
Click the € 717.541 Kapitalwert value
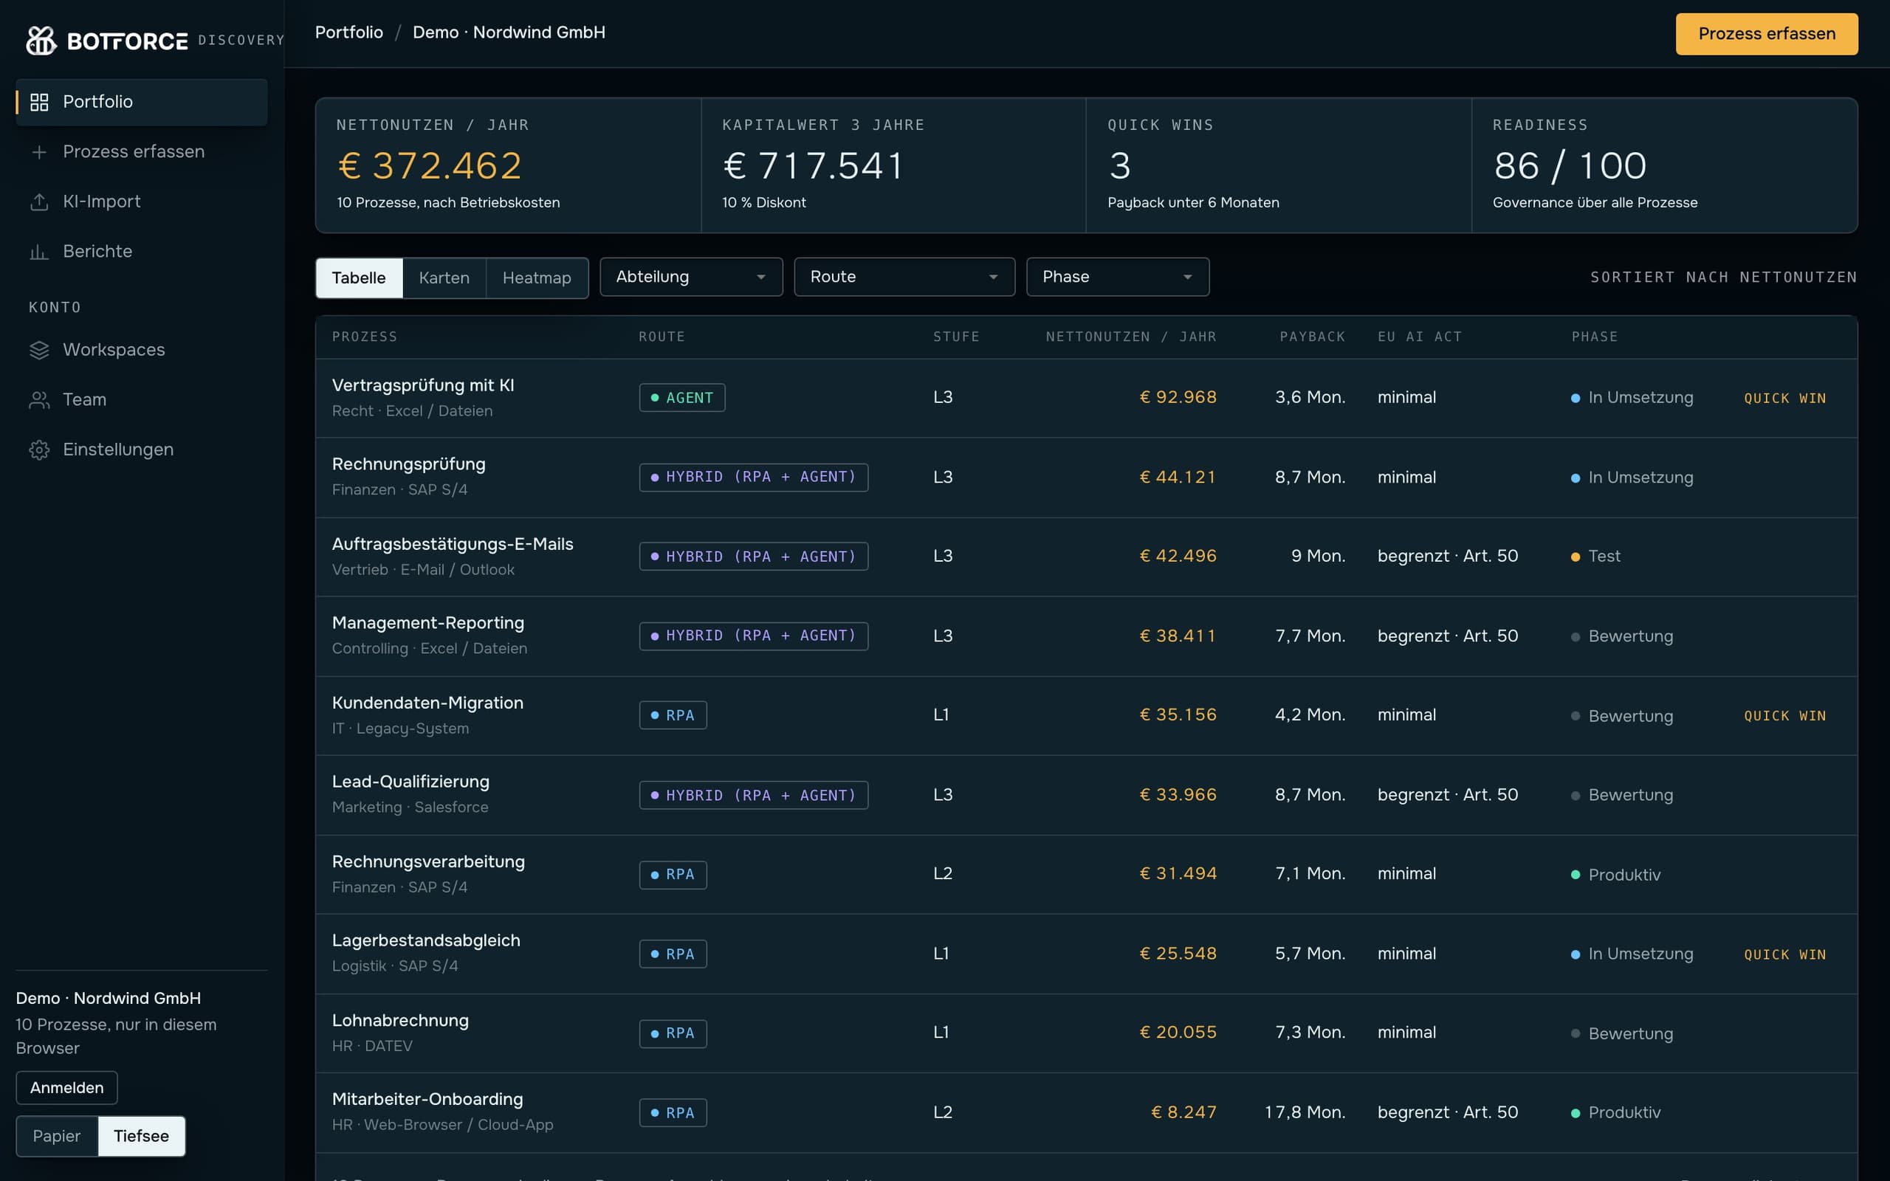(814, 165)
